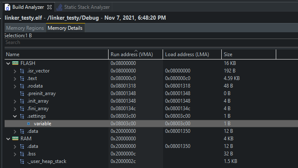
Task: Collapse the .settings section
Action: [15, 116]
